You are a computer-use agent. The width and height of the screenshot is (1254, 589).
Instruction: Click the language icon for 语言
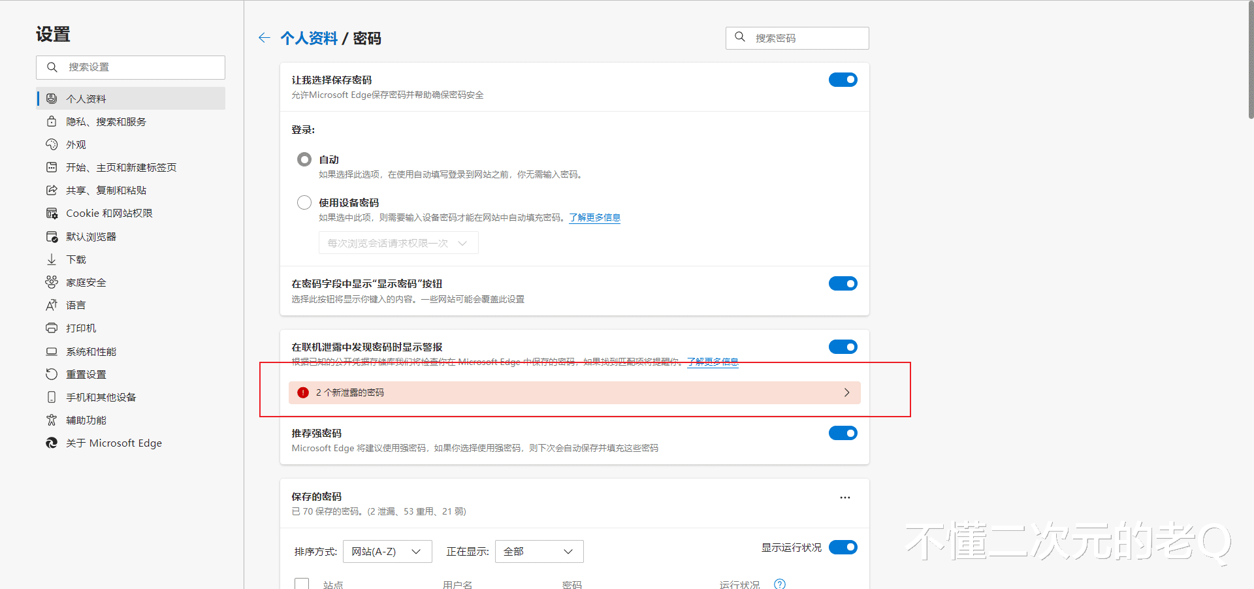[x=52, y=305]
